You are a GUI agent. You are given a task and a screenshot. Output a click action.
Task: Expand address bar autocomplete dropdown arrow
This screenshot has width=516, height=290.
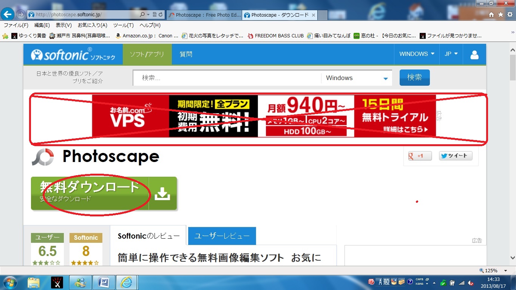[x=148, y=14]
